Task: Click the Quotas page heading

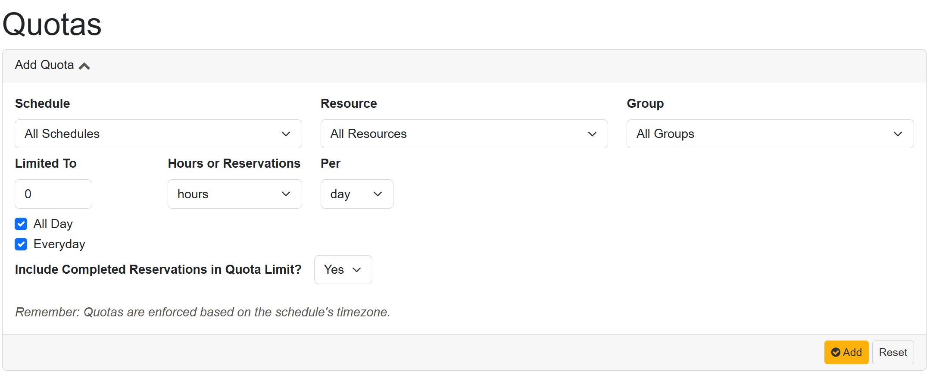Action: click(52, 24)
